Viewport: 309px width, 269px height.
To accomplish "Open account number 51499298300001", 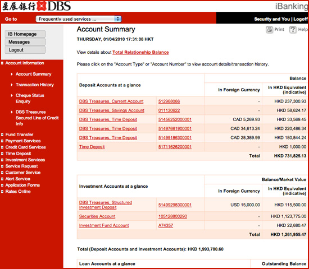I will click(x=175, y=205).
